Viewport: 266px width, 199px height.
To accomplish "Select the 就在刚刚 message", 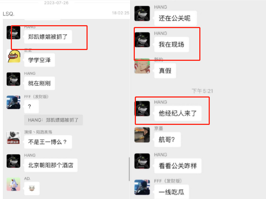I will (x=40, y=83).
